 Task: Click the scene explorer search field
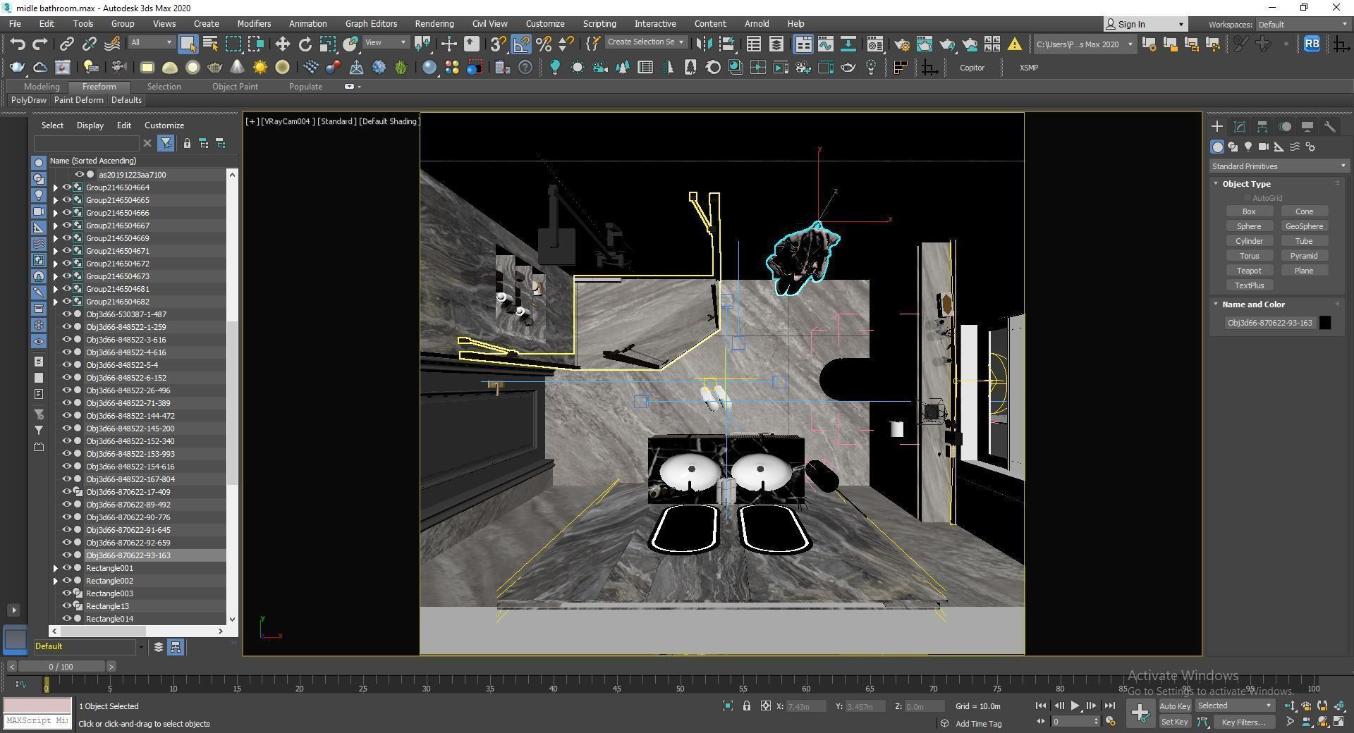(x=86, y=144)
